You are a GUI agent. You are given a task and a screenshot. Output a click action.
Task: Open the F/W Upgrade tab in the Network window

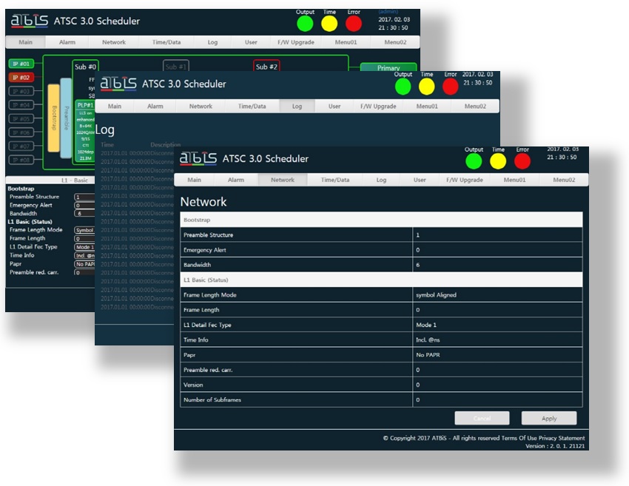(x=463, y=180)
